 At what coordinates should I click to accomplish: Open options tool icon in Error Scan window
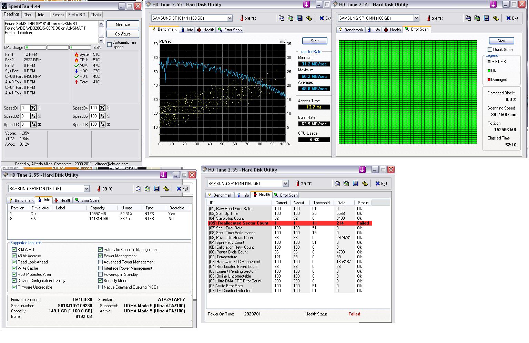(496, 18)
